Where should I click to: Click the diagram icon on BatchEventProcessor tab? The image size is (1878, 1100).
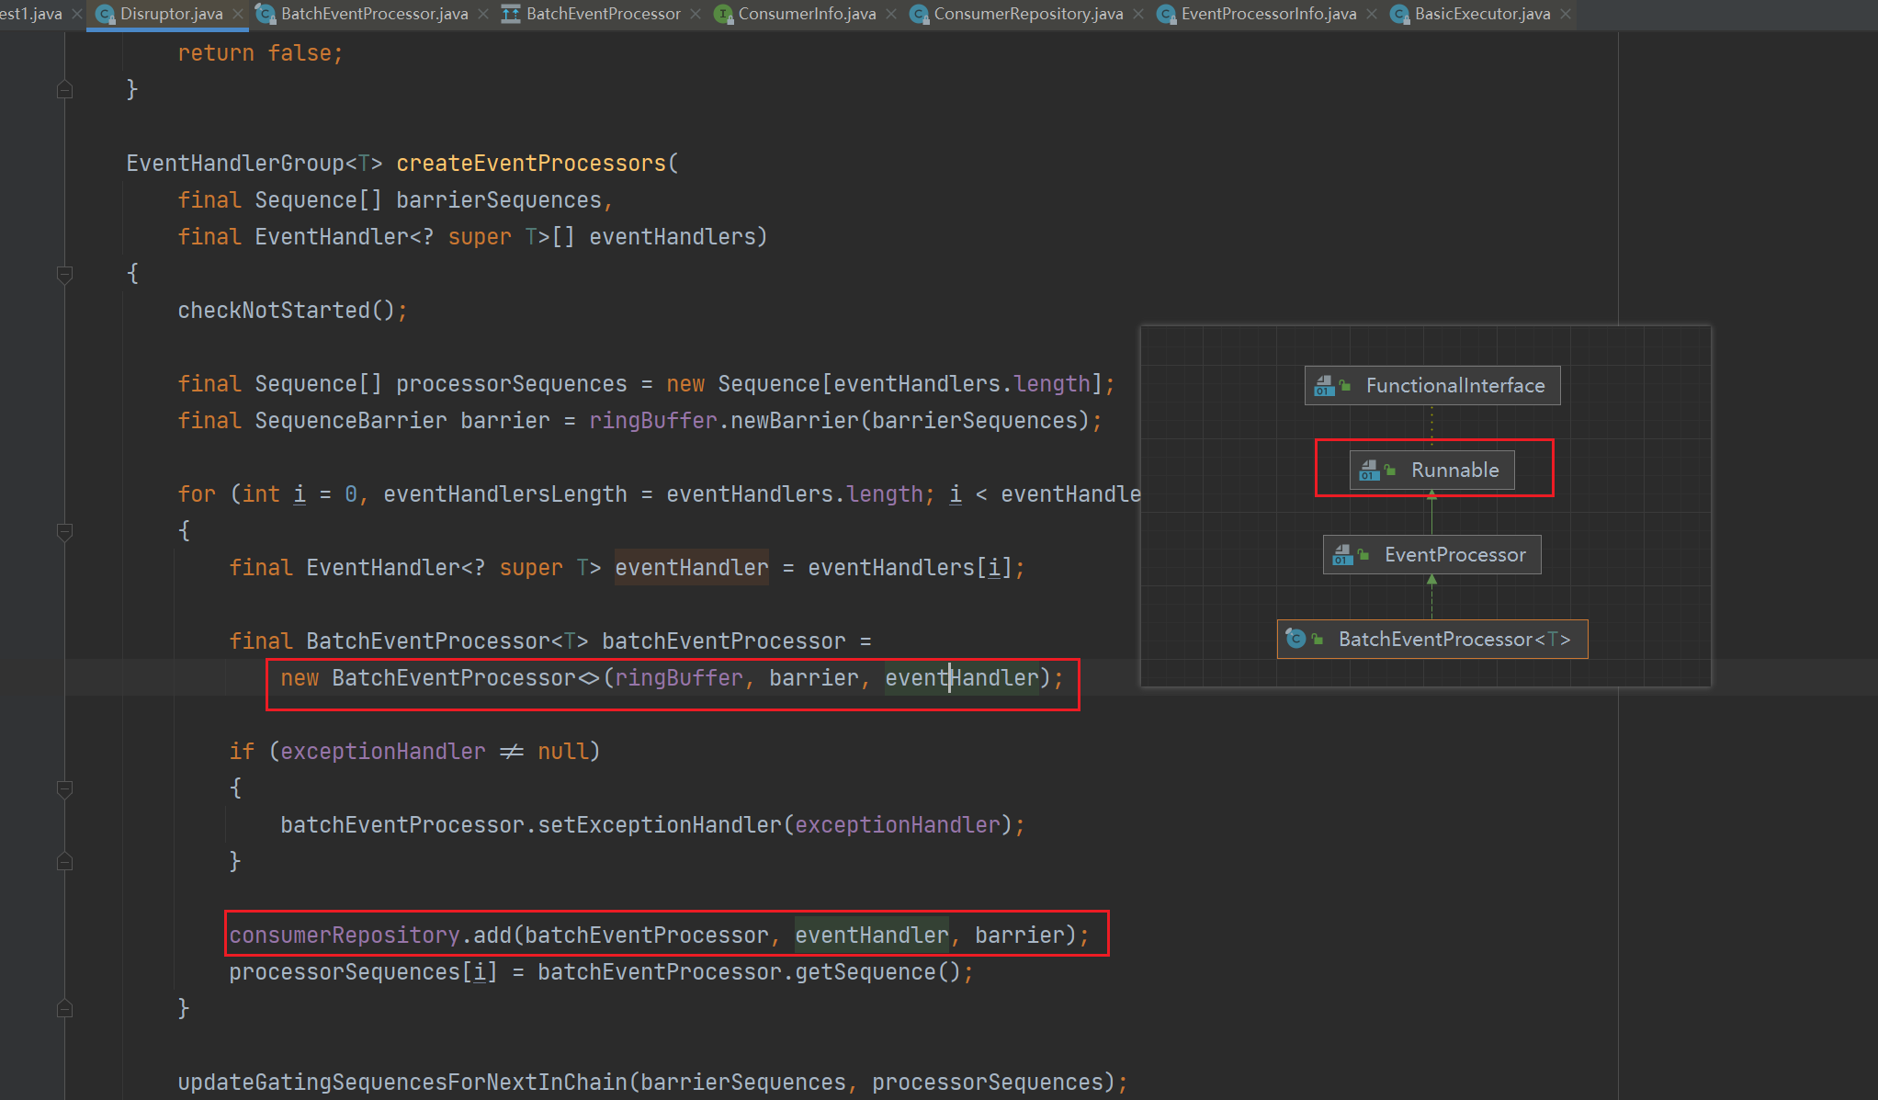click(x=511, y=14)
